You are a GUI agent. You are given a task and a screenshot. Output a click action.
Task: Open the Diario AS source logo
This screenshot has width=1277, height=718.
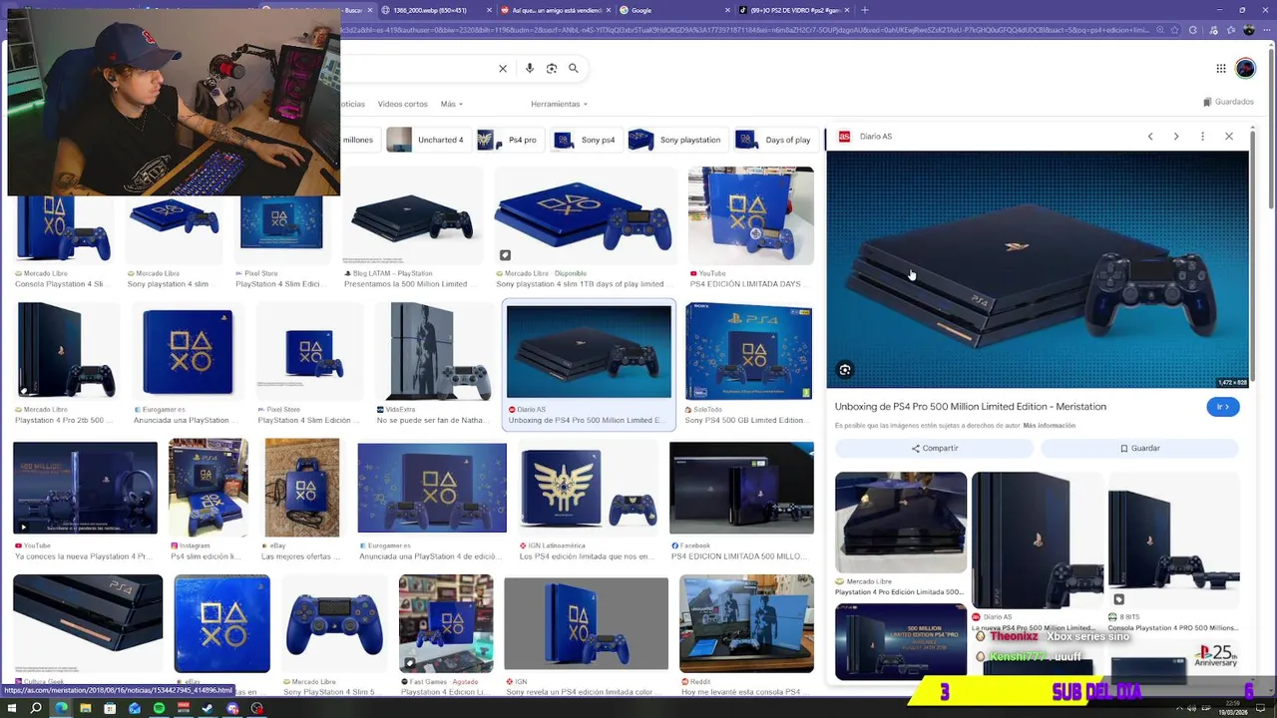coord(844,137)
